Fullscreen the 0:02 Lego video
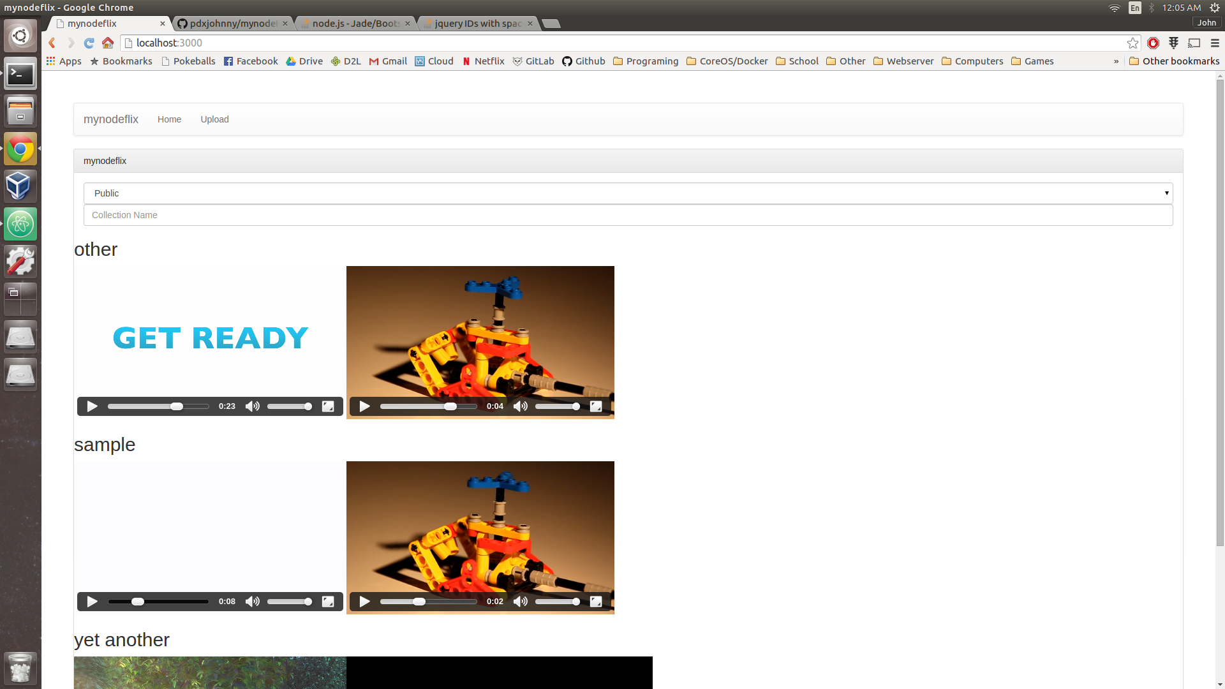The width and height of the screenshot is (1225, 689). tap(596, 602)
